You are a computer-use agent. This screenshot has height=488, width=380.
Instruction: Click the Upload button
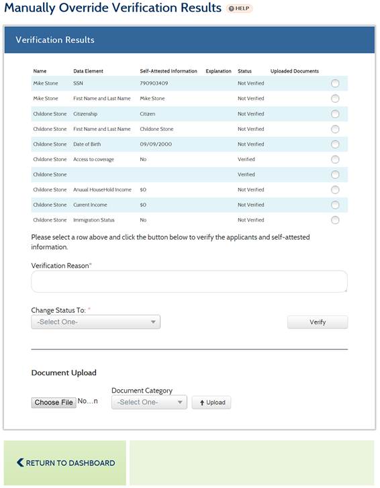(211, 402)
